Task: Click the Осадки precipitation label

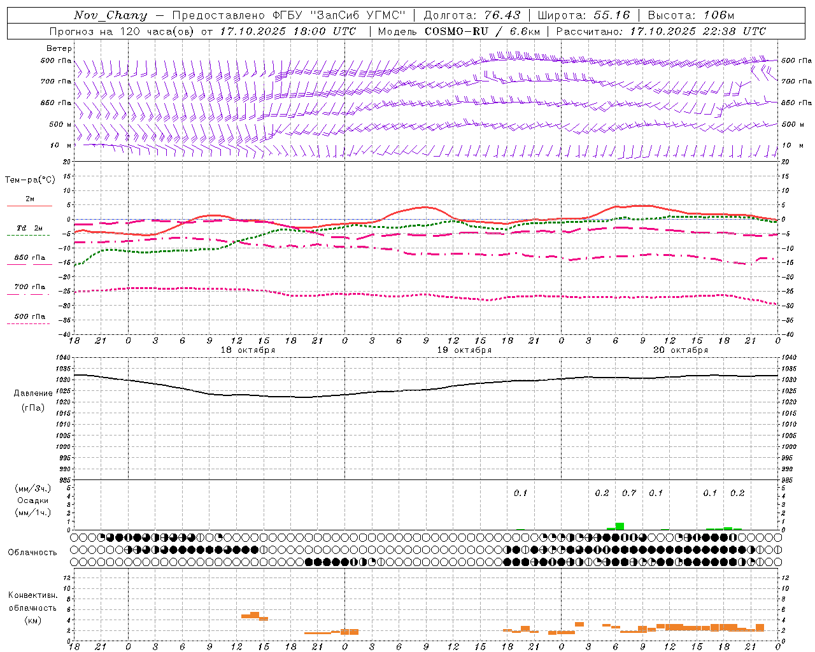Action: [x=32, y=500]
